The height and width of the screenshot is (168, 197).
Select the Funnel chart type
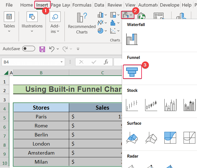tap(132, 72)
